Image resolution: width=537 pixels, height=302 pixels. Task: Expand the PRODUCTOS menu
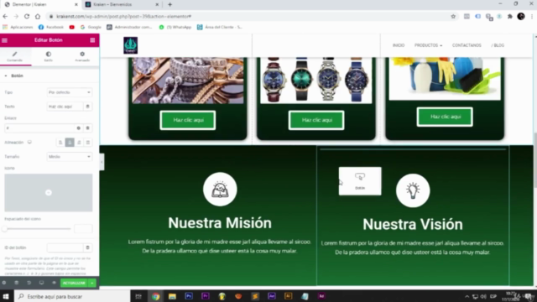[x=428, y=45]
